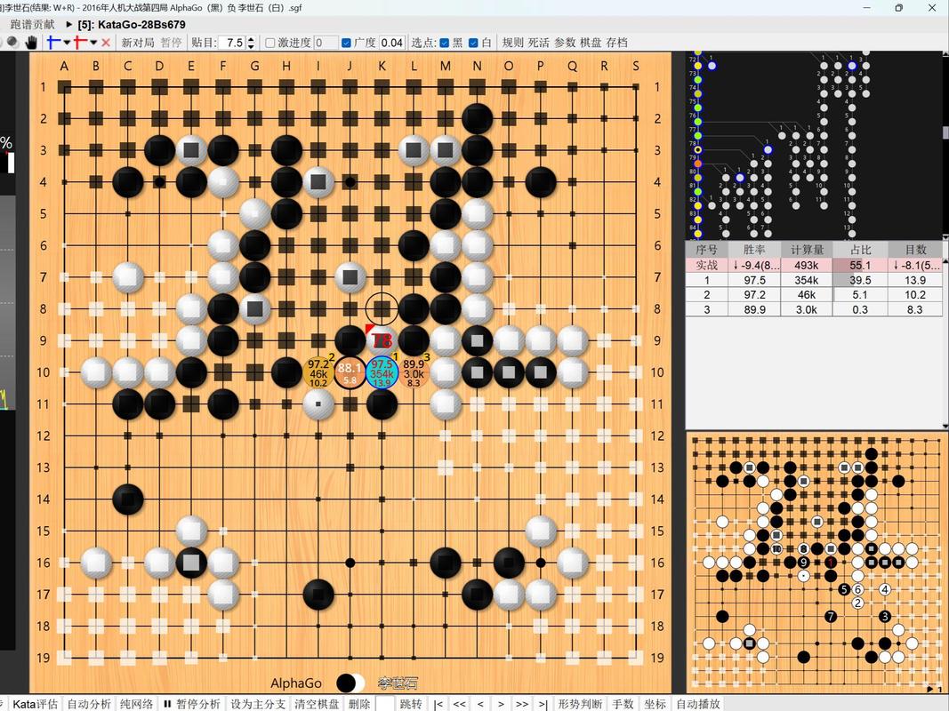Click the red cross marker icon

tap(80, 43)
